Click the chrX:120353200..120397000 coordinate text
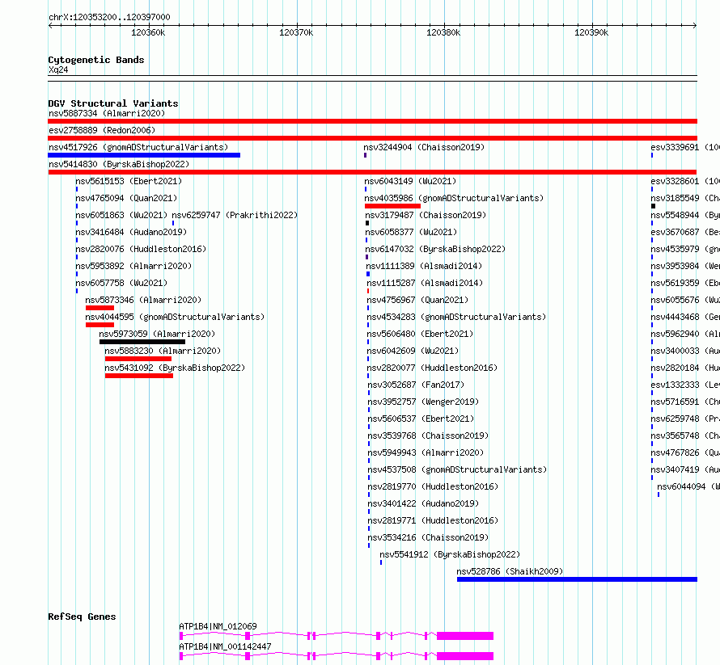The height and width of the screenshot is (665, 720). tap(109, 18)
